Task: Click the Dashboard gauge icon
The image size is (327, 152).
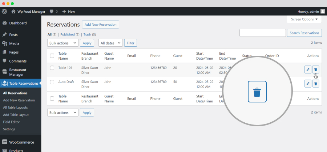Action: [5, 23]
